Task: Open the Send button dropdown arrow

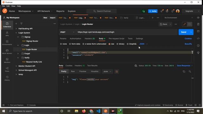Action: pos(191,32)
